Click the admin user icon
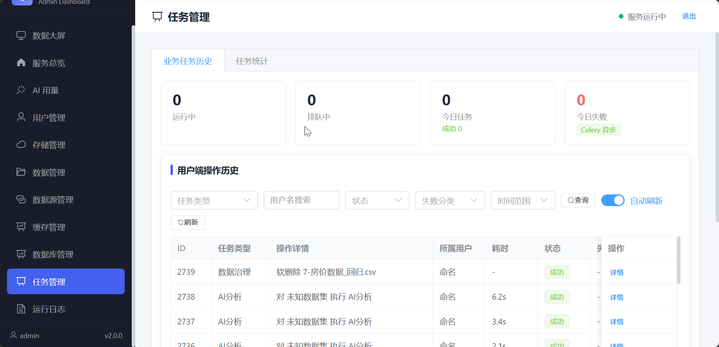 pyautogui.click(x=14, y=335)
